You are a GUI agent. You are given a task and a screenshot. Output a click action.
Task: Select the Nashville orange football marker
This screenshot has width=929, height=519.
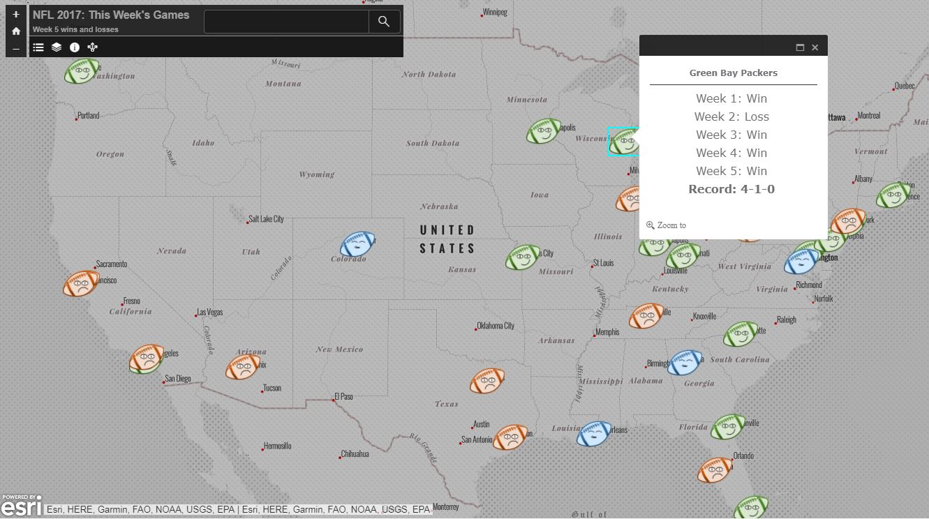[646, 316]
